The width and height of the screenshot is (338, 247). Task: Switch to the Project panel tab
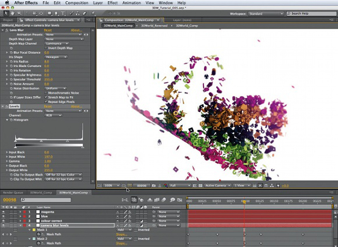[8, 20]
